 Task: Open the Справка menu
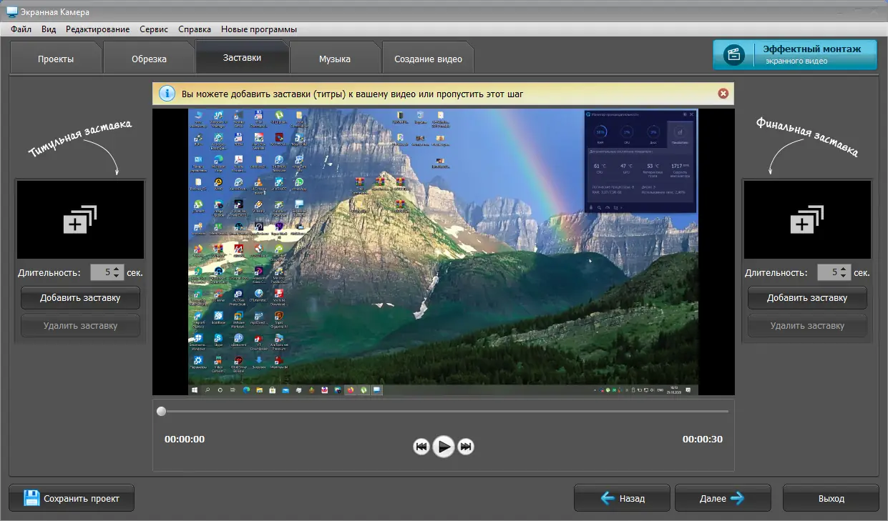pyautogui.click(x=194, y=29)
